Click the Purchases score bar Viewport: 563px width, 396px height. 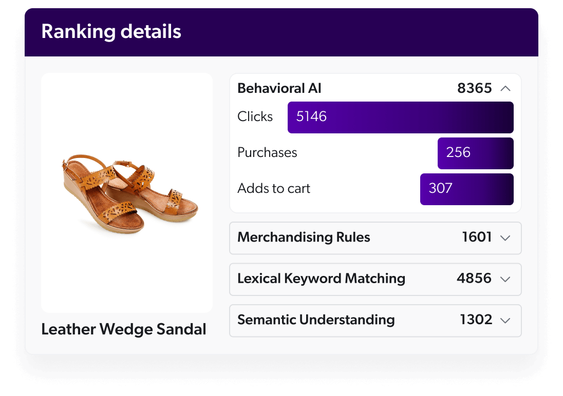(x=475, y=153)
